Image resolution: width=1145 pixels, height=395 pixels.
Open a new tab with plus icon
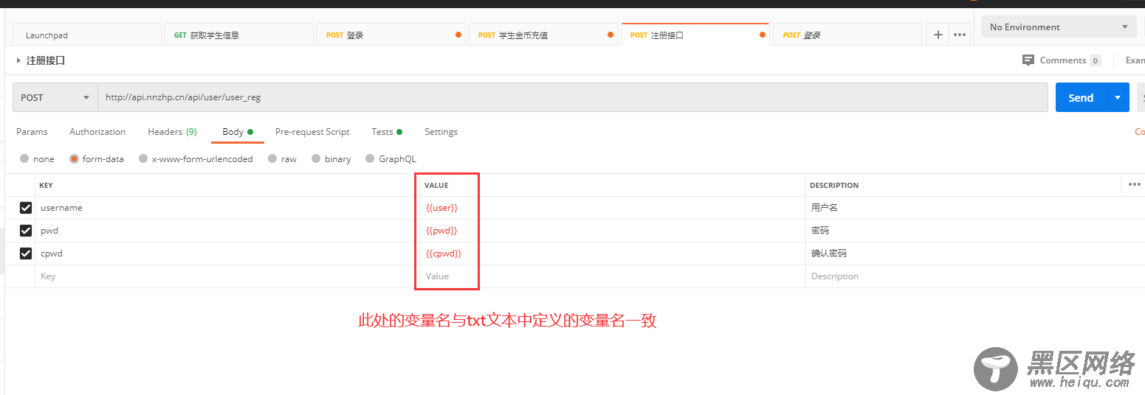pos(938,35)
